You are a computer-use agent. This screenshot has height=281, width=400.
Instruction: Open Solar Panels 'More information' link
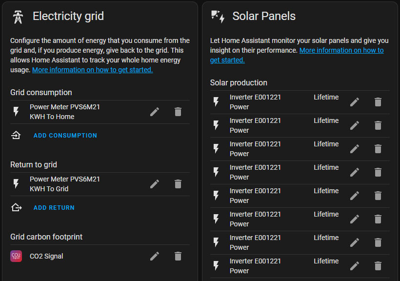tap(341, 50)
